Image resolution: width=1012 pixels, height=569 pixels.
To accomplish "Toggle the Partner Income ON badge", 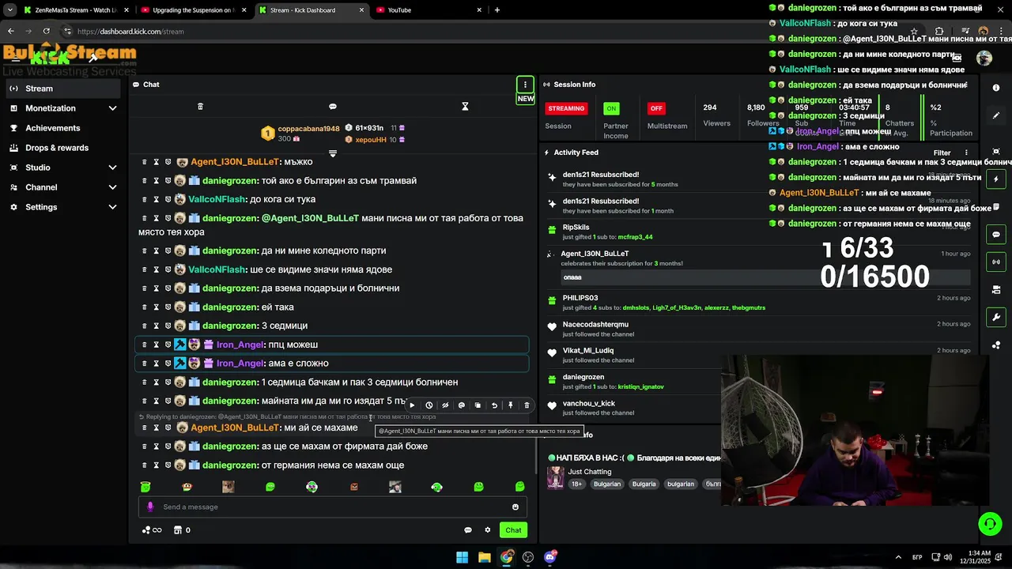I will click(x=611, y=108).
